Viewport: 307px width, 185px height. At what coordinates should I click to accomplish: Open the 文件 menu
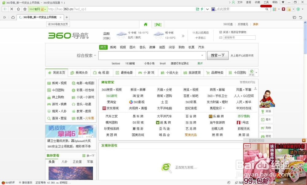pyautogui.click(x=240, y=2)
